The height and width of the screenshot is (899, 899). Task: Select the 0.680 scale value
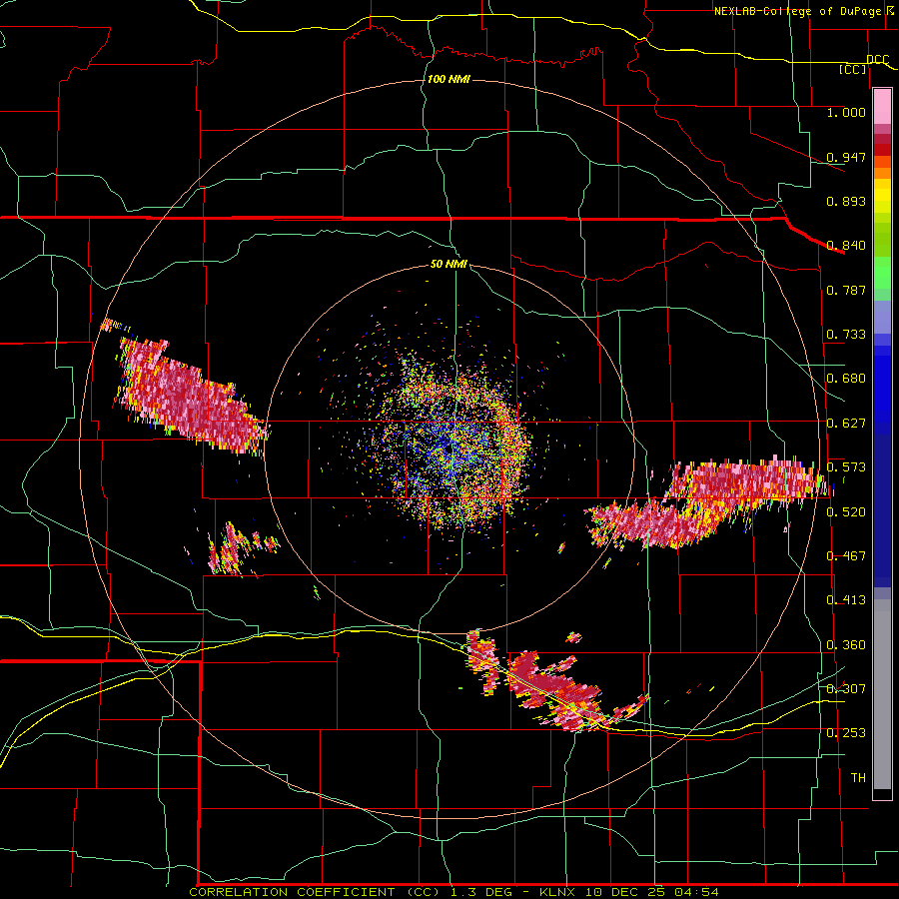[846, 379]
